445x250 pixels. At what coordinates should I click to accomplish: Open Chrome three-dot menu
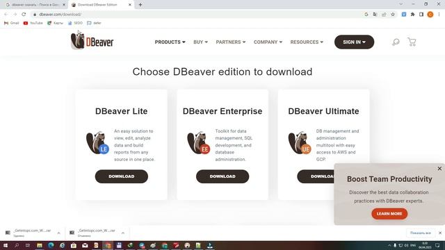pyautogui.click(x=439, y=14)
